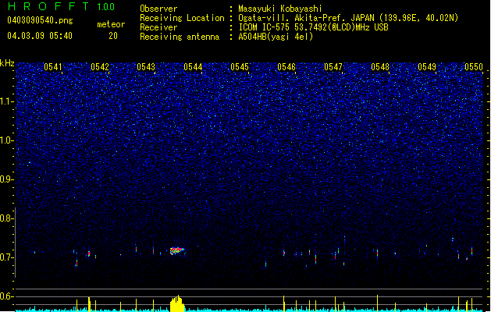Click the Receiver label
The width and height of the screenshot is (491, 312).
(158, 27)
